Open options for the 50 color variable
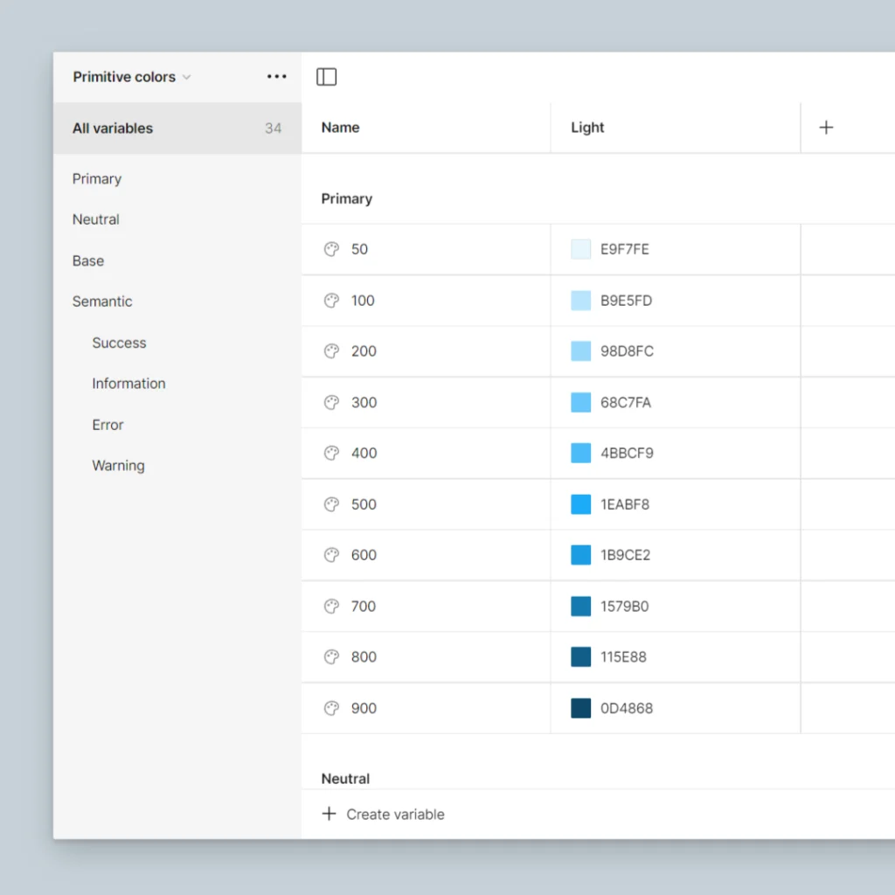 331,249
